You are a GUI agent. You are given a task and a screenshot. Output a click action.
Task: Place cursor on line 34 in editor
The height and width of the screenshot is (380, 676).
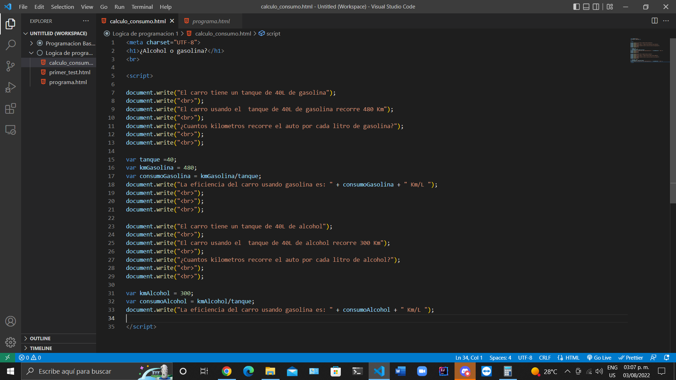[x=376, y=318]
